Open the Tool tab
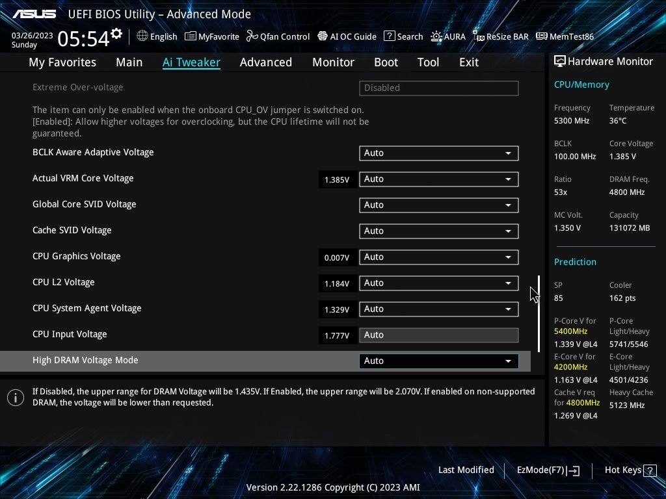 [x=428, y=62]
